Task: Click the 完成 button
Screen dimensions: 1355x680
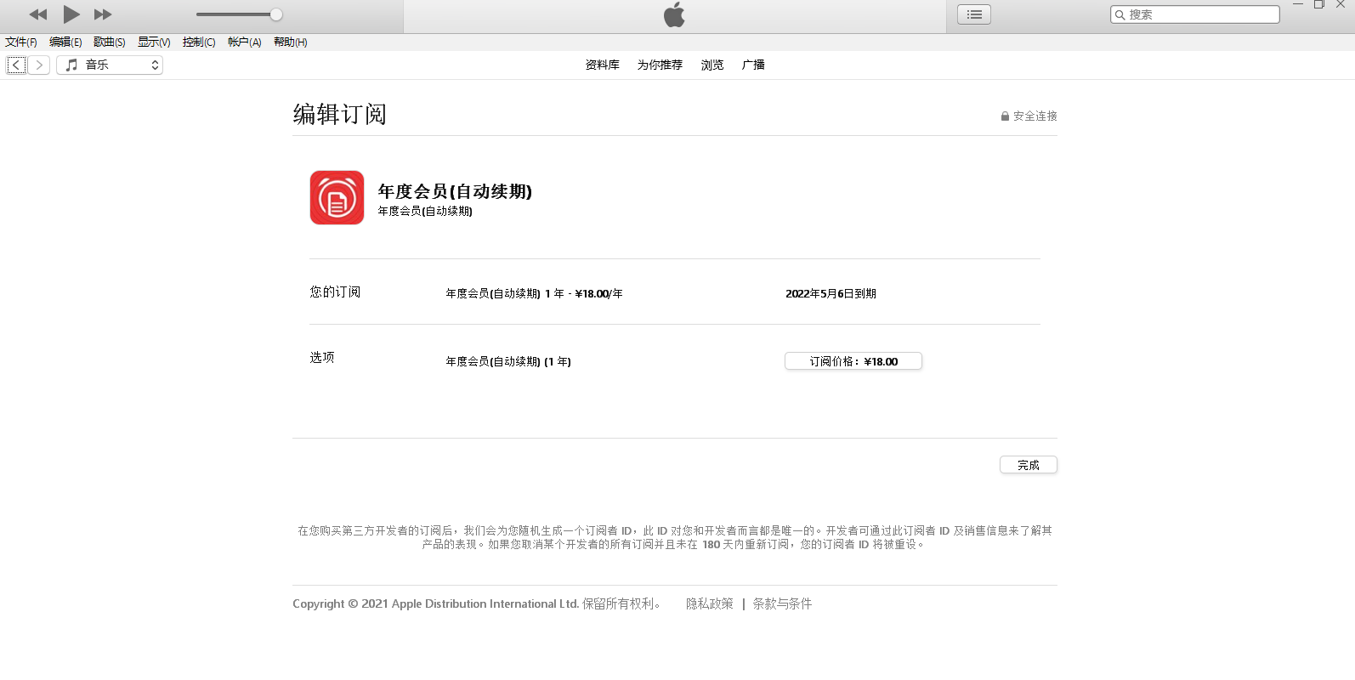Action: [1028, 465]
